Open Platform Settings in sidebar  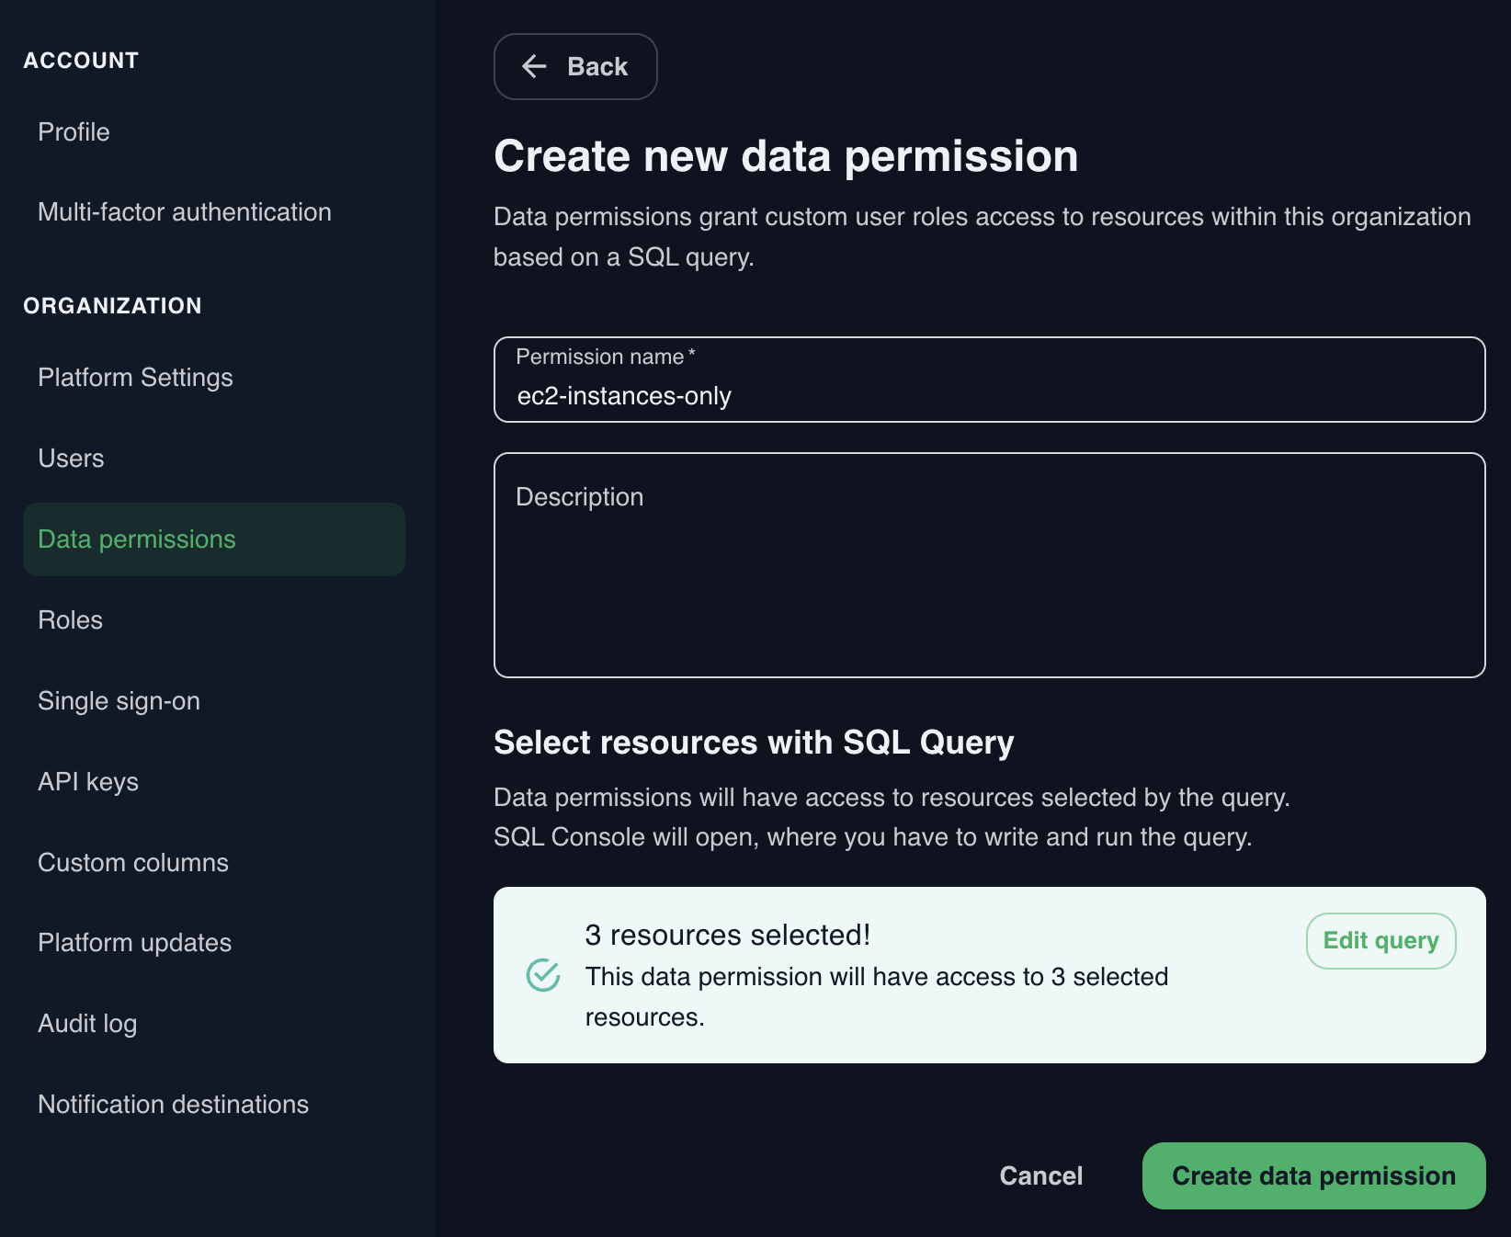(135, 378)
